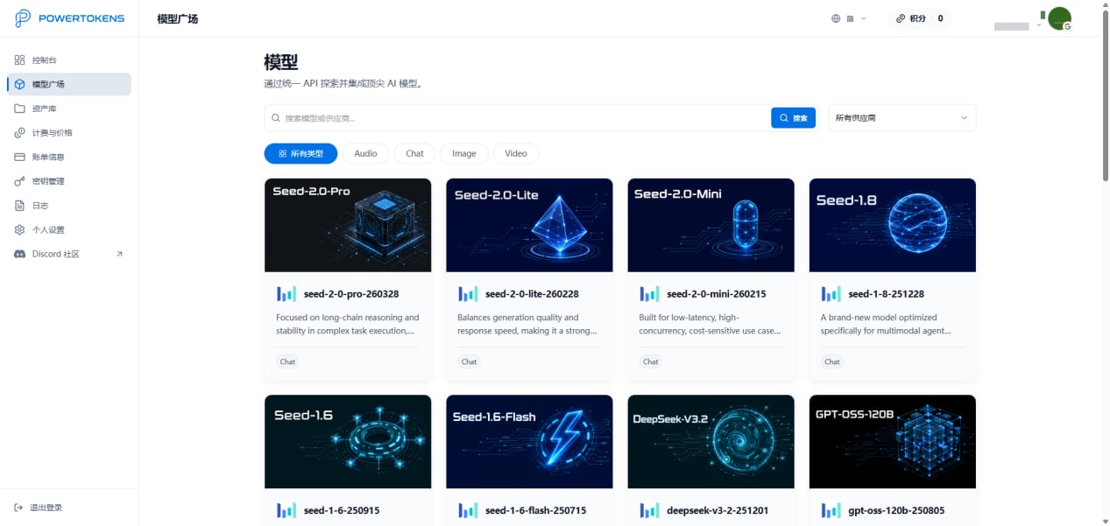Filter models by Video type
Image resolution: width=1110 pixels, height=526 pixels.
(516, 153)
